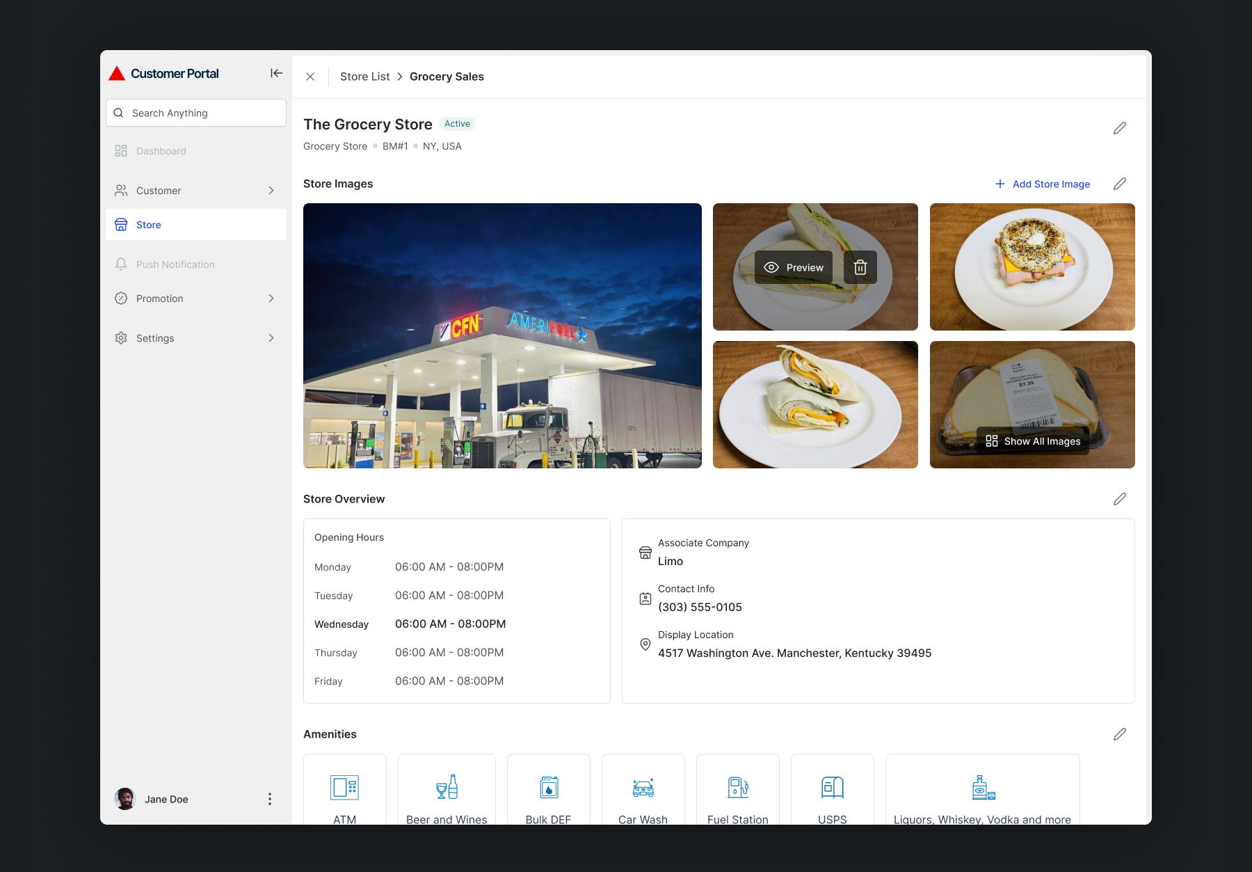Expand the Customer menu chevron
This screenshot has width=1252, height=872.
[x=271, y=191]
